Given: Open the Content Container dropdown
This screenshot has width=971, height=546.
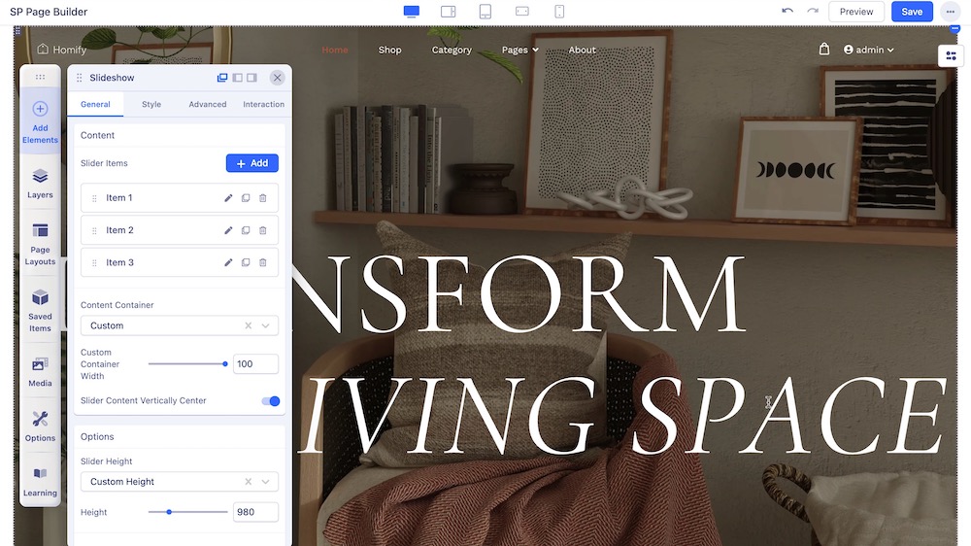Looking at the screenshot, I should [180, 325].
